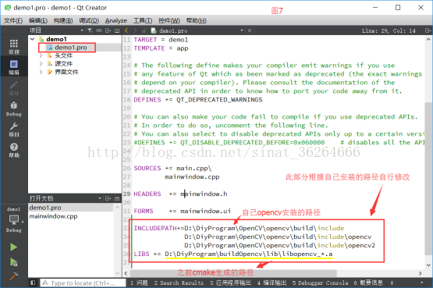Image resolution: width=433 pixels, height=288 pixels.
Task: Build the project with the hammer icon
Action: click(13, 276)
